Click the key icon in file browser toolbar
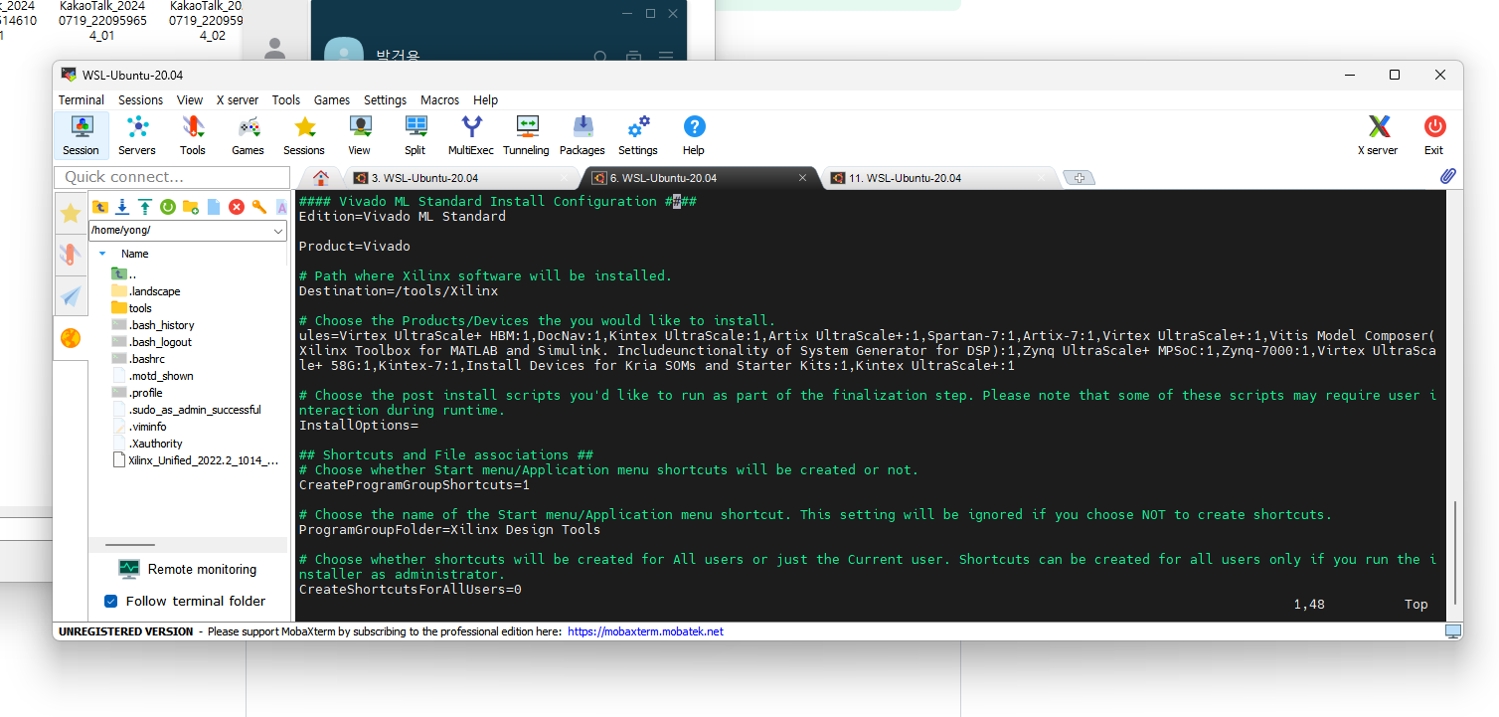 tap(258, 207)
